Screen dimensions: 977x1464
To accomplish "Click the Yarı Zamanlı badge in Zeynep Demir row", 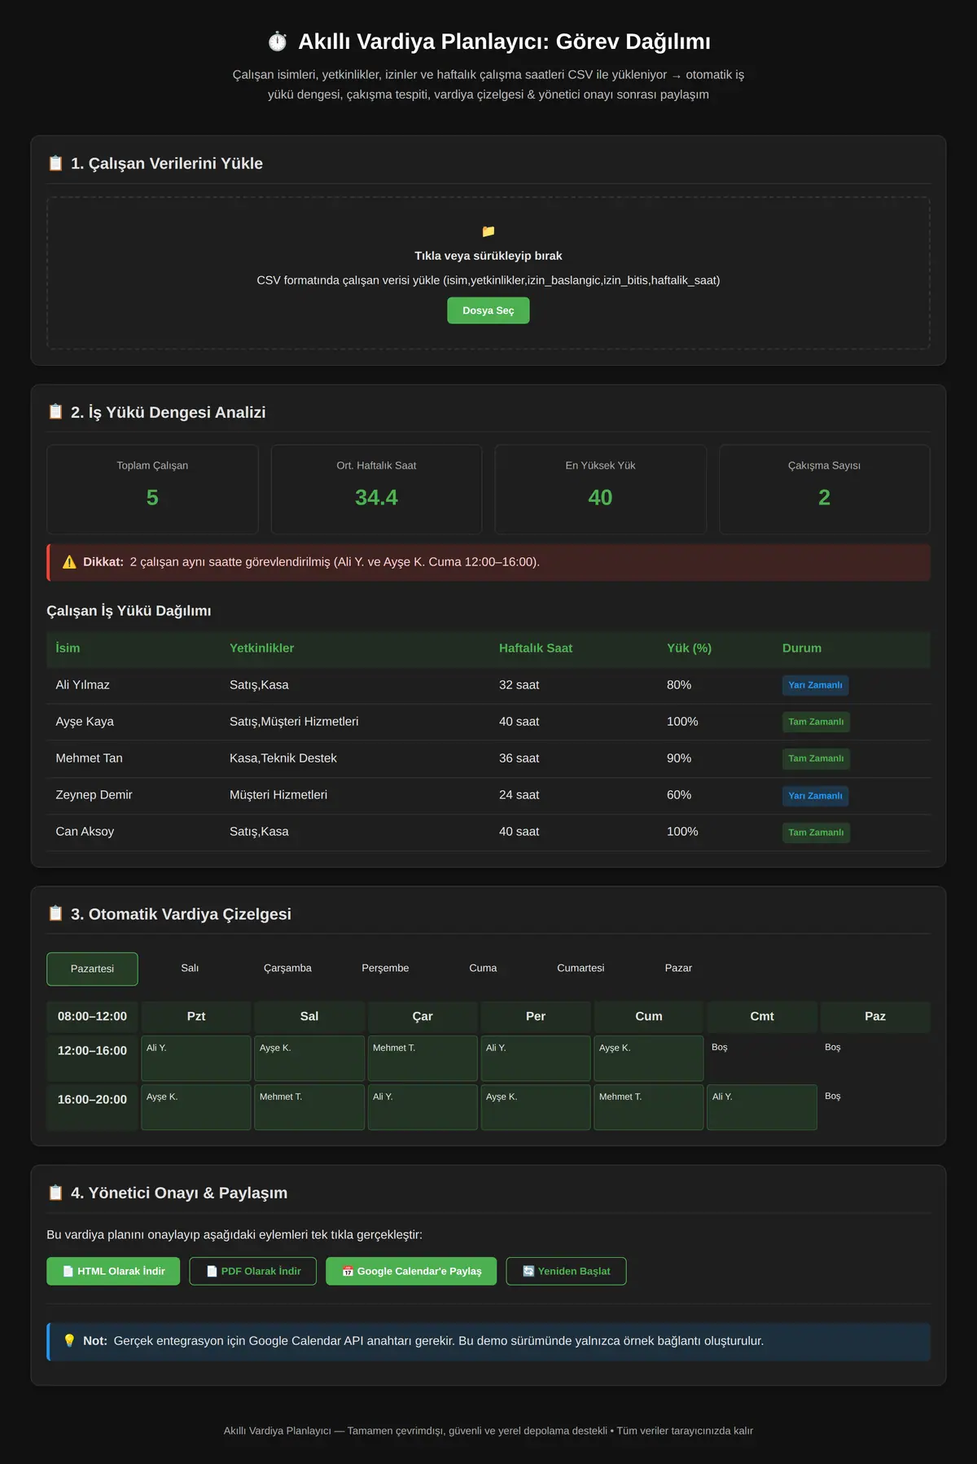I will (815, 796).
